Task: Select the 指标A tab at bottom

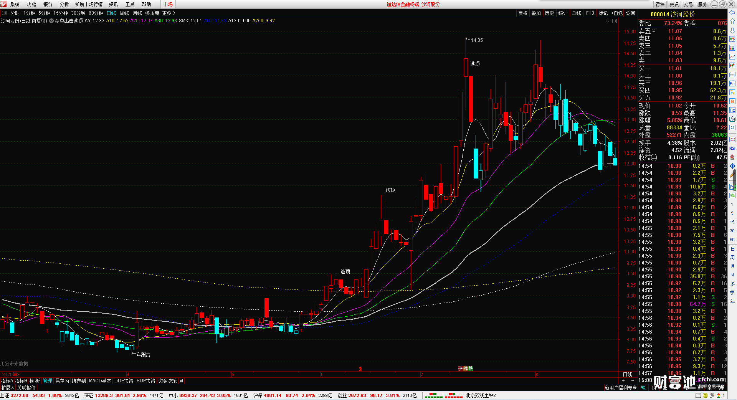Action: [x=7, y=381]
